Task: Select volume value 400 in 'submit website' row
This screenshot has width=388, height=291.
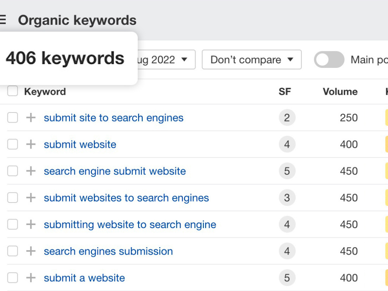Action: coord(349,144)
